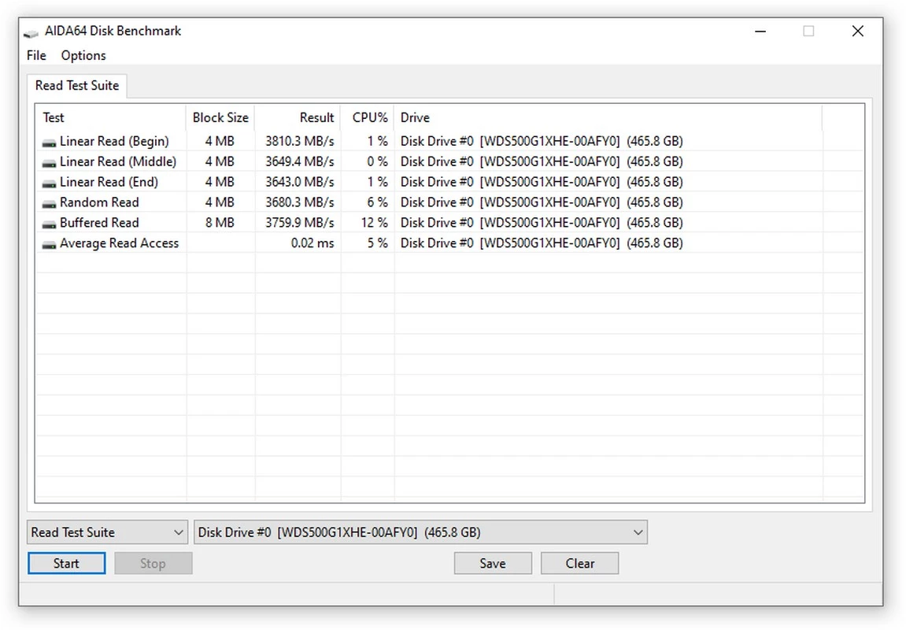Sort by the Test column header

[110, 117]
